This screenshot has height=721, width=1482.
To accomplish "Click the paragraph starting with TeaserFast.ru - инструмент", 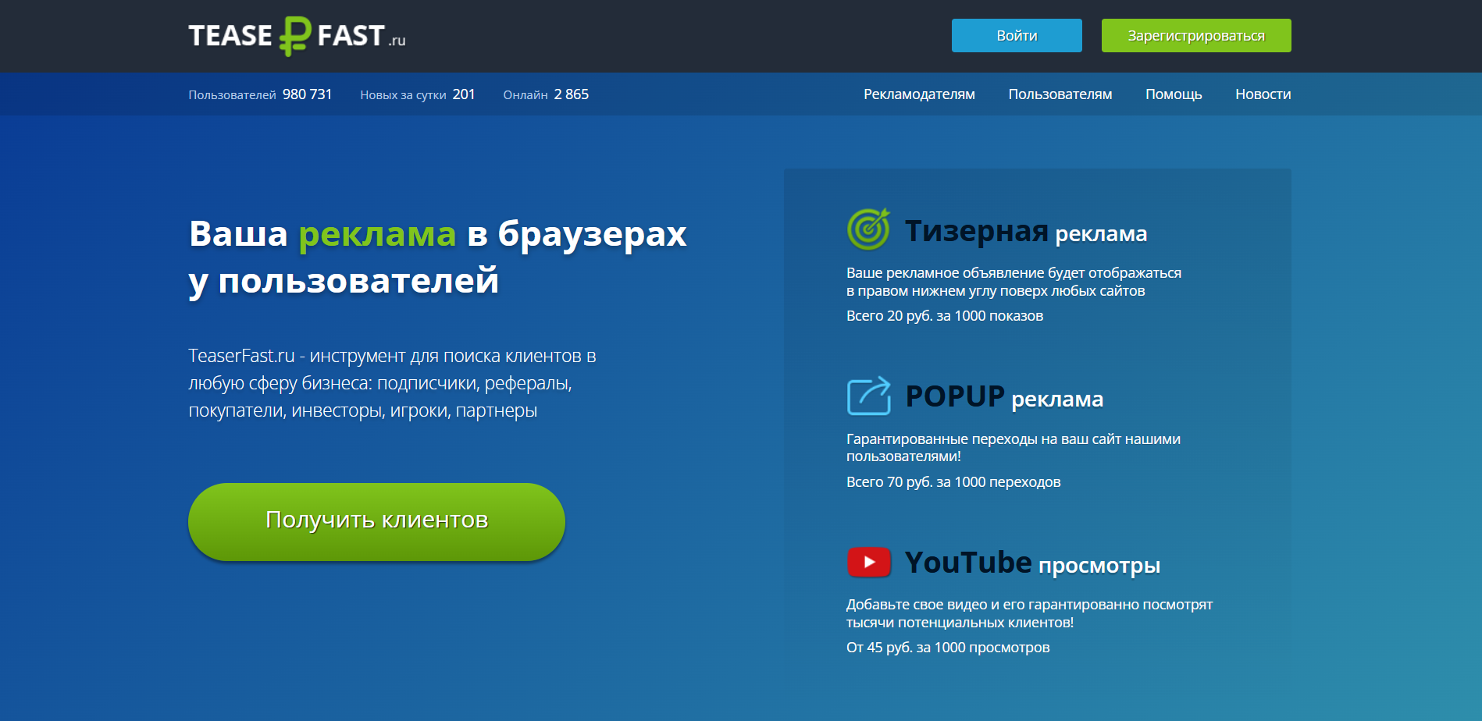I will [392, 383].
